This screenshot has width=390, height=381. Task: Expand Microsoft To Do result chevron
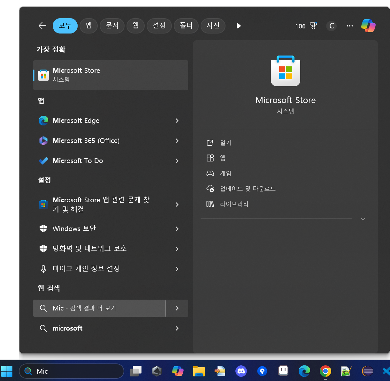[177, 161]
